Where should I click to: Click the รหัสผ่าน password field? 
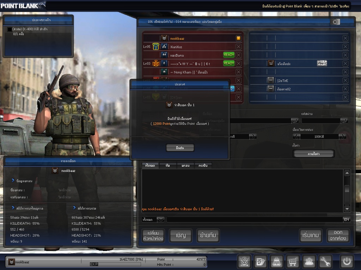point(321,121)
